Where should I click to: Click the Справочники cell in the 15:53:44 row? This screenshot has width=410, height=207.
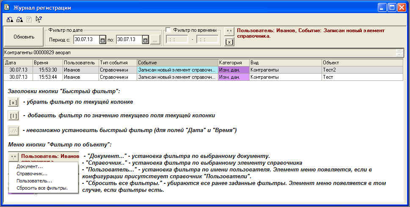(x=118, y=77)
